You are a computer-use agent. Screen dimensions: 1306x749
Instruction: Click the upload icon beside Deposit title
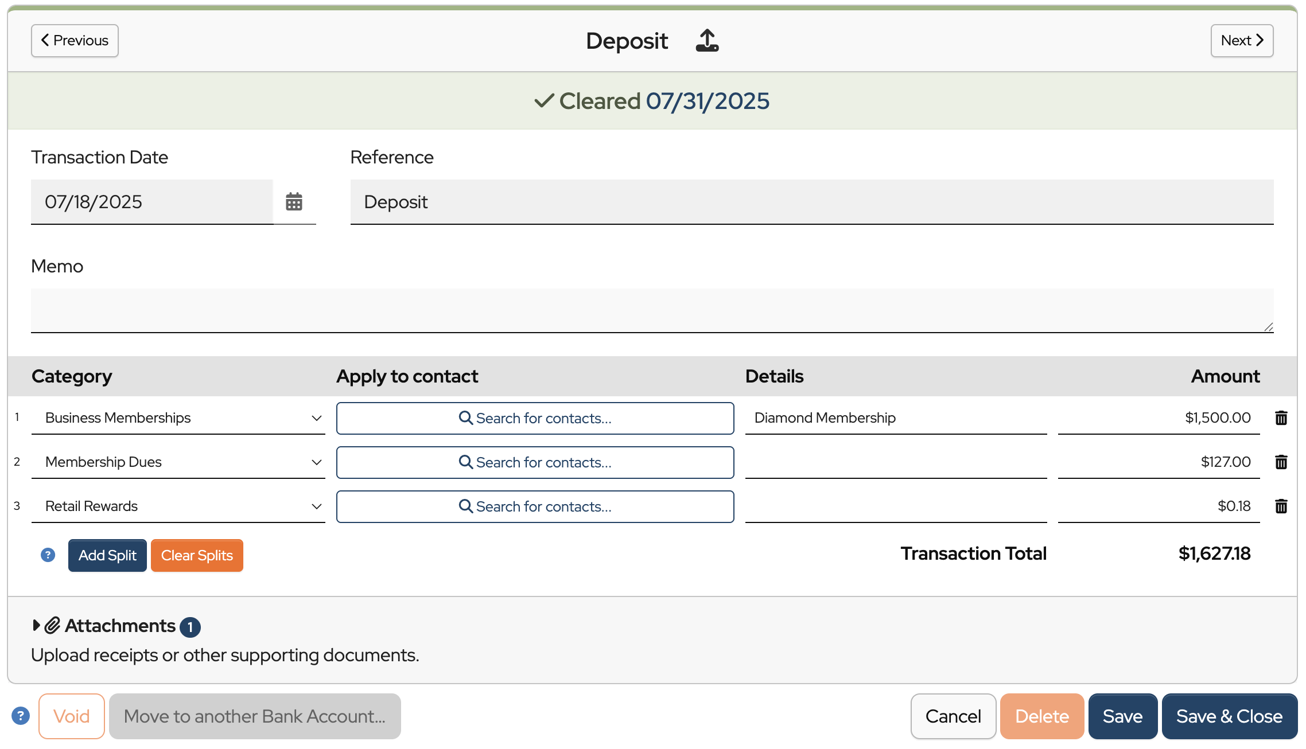point(707,41)
